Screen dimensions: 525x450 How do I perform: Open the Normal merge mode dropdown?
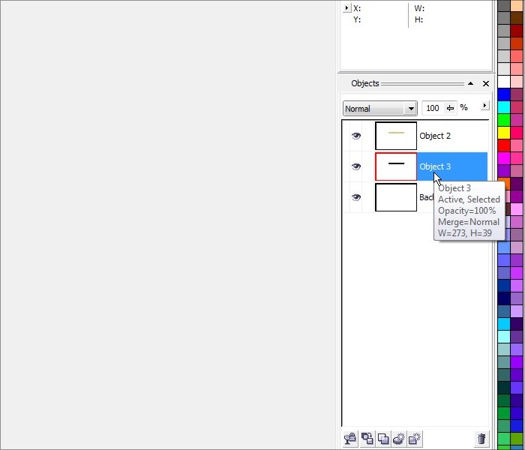410,109
